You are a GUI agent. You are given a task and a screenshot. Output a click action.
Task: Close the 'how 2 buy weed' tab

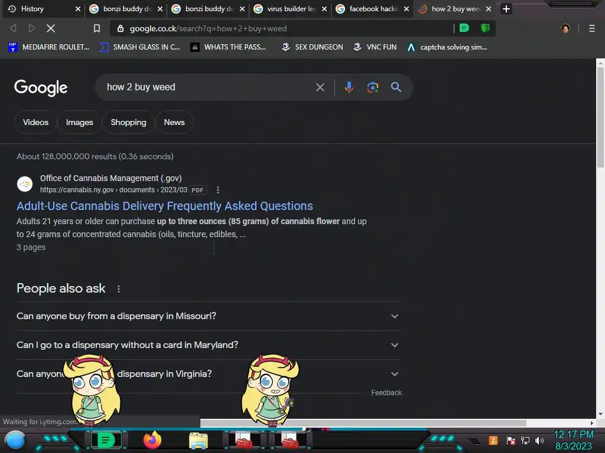tap(489, 9)
